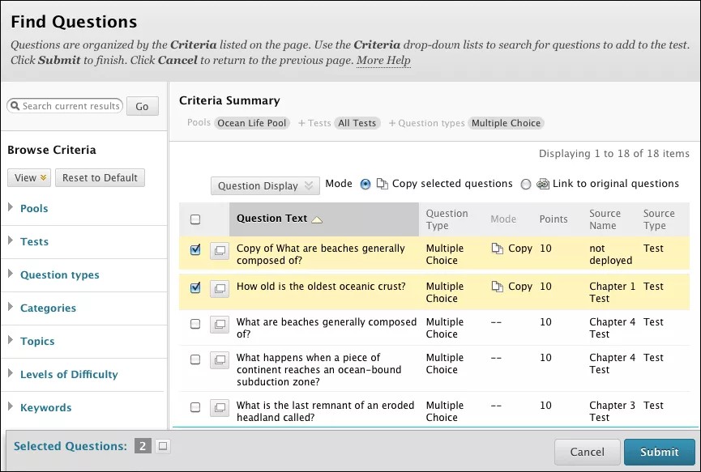Check the eroded headland question
Viewport: 701px width, 472px height.
pos(194,407)
